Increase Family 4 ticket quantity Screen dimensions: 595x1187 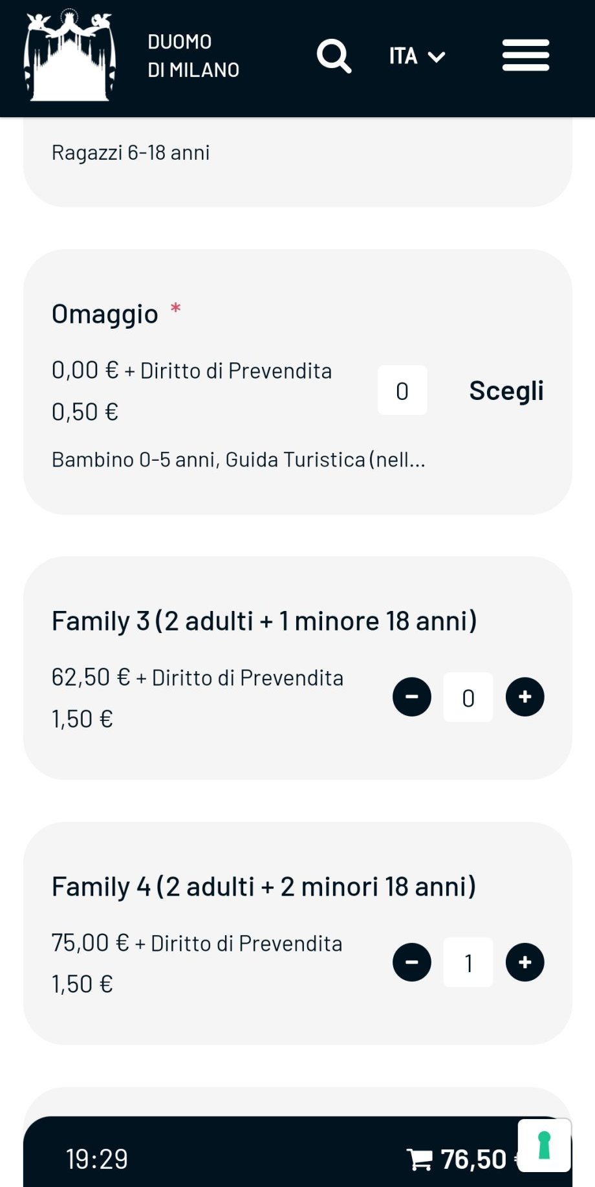coord(525,962)
